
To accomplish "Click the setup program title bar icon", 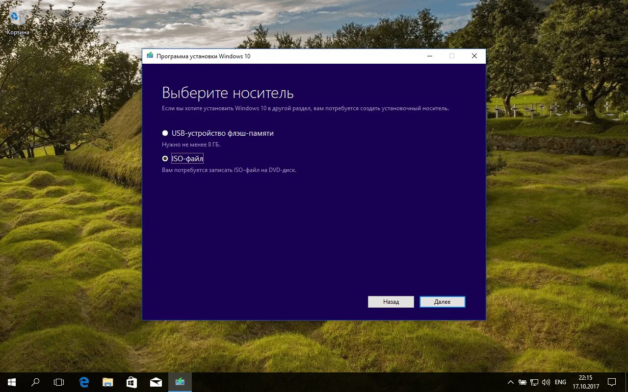I will point(150,56).
